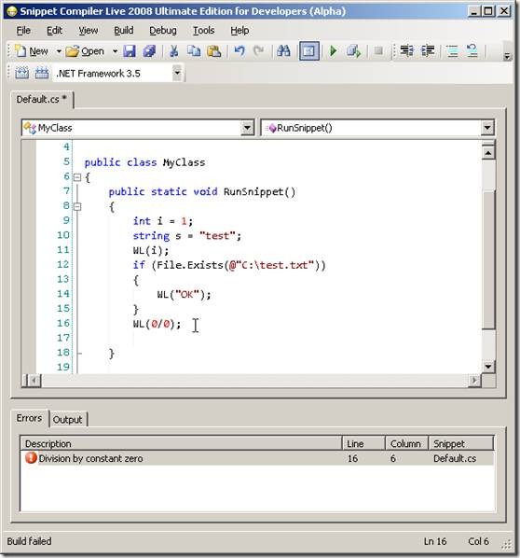Viewport: 520px width, 558px height.
Task: Open the .NET Framework 3.5 version dropdown
Action: click(177, 74)
